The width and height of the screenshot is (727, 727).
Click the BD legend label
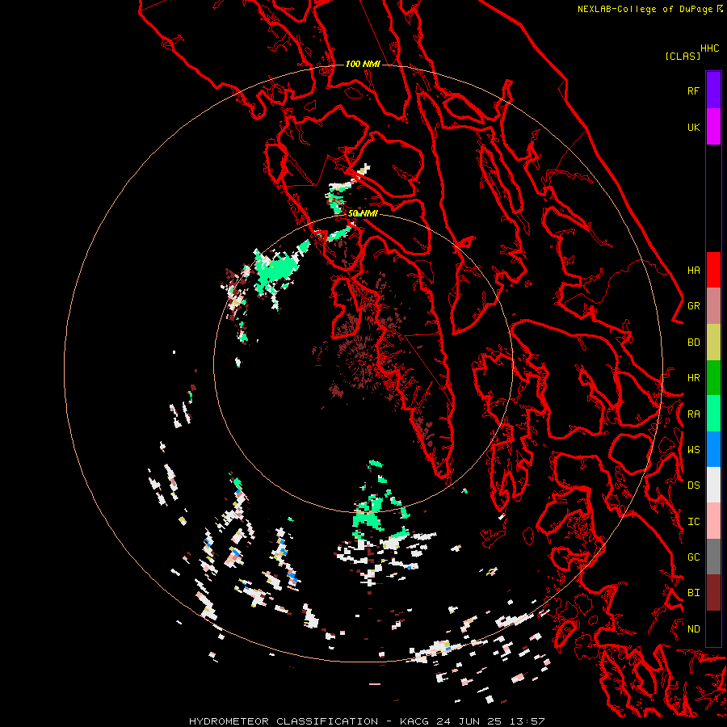pyautogui.click(x=693, y=342)
